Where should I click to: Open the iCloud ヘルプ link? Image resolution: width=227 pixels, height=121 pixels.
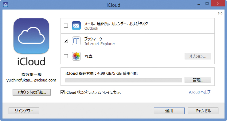point(200,92)
